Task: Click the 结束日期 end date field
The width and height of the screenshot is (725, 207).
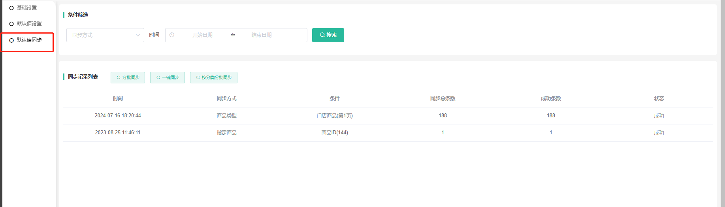Action: (261, 35)
